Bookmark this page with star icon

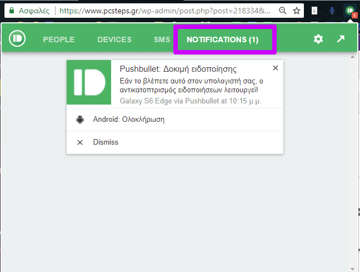[297, 11]
